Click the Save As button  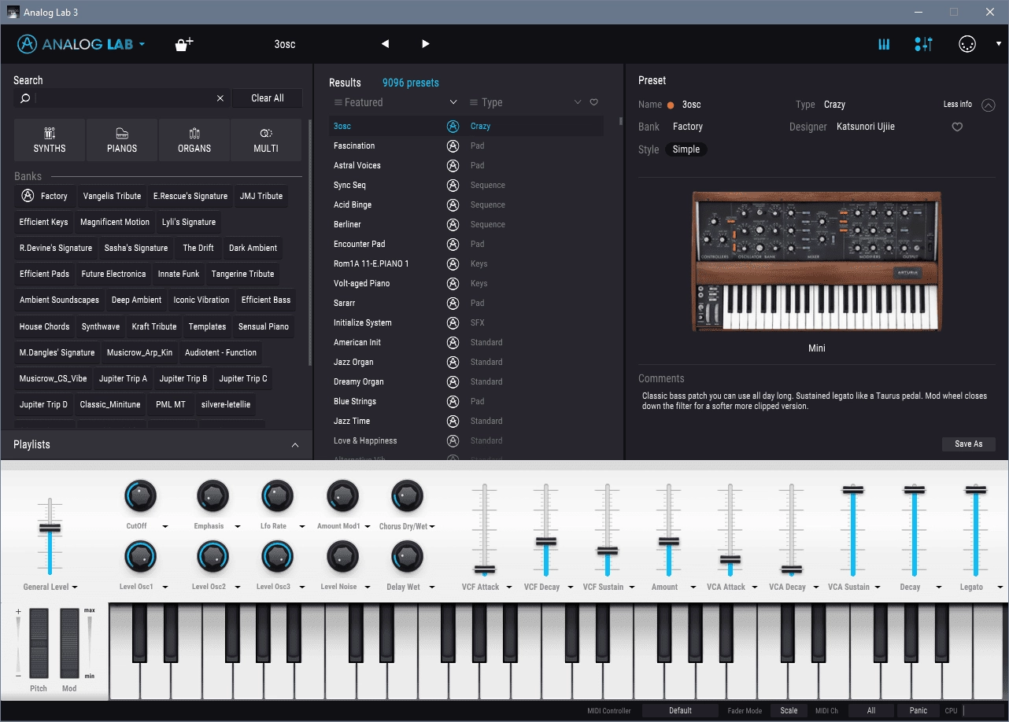tap(968, 444)
